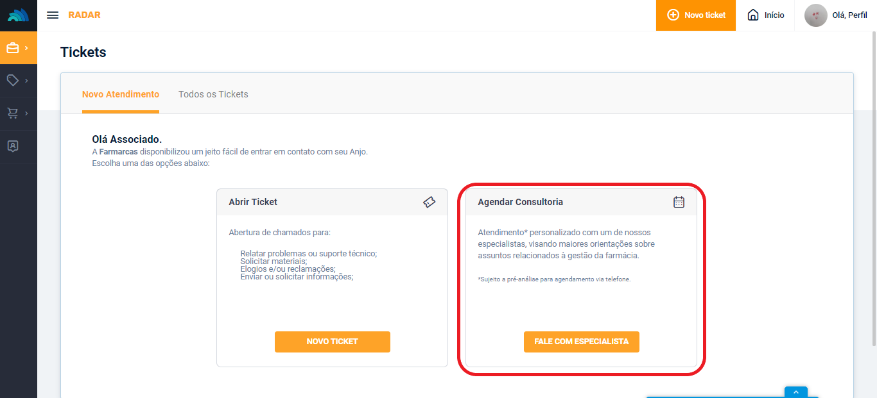
Task: Click the Farmarcas logo in the sidebar
Action: click(x=18, y=15)
